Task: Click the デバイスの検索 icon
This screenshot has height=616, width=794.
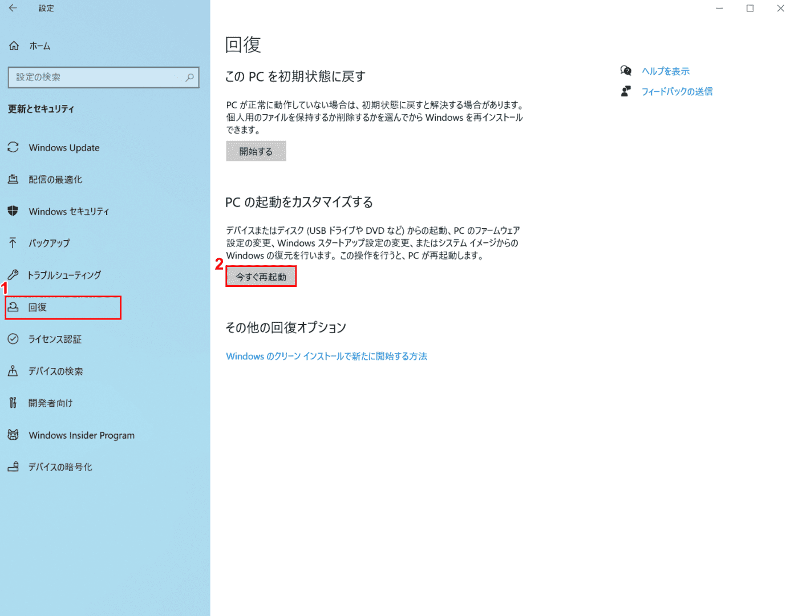Action: [13, 371]
